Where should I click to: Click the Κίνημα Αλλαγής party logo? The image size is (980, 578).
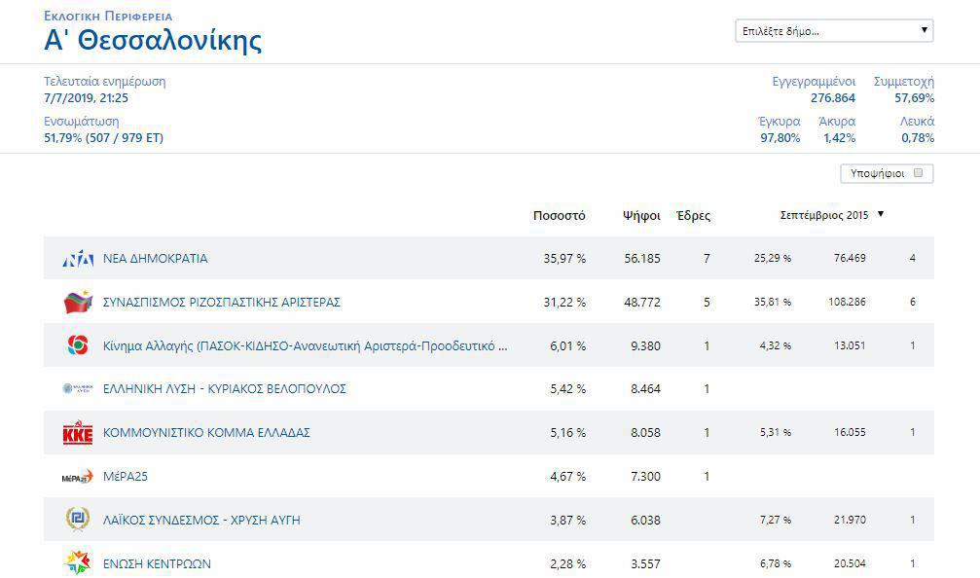[78, 345]
